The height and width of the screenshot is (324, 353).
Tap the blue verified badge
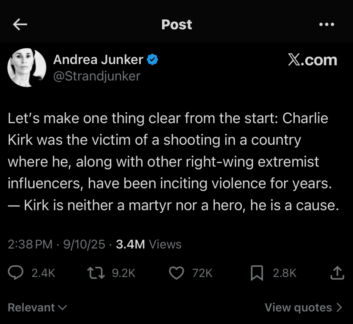point(152,60)
